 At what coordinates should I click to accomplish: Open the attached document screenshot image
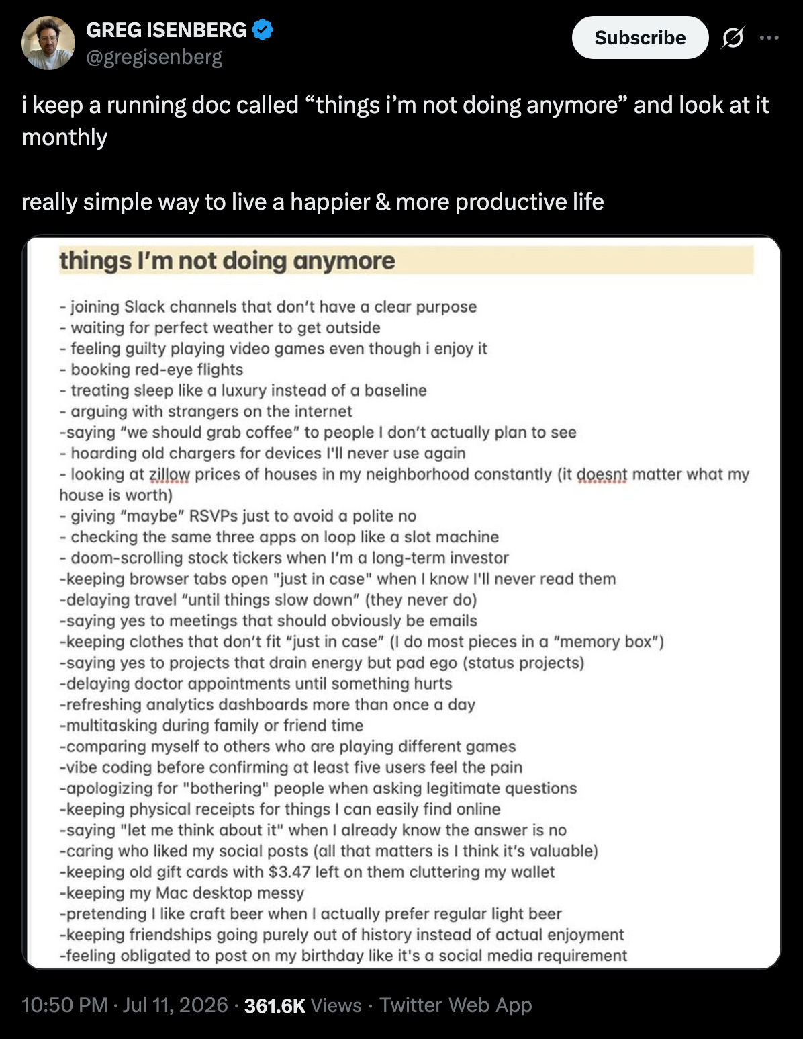(x=402, y=602)
